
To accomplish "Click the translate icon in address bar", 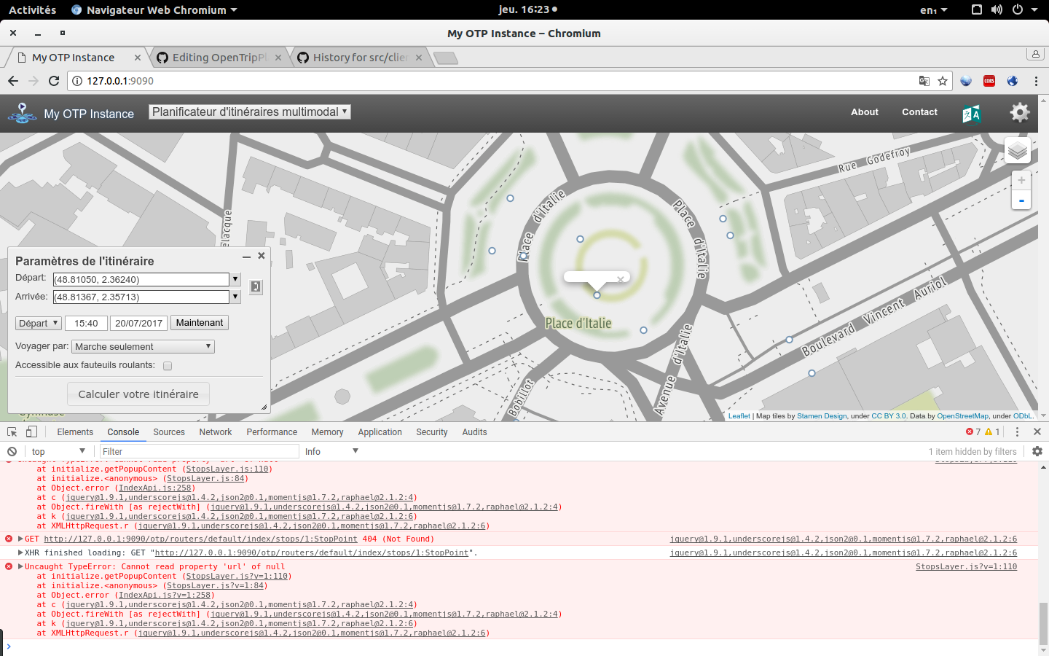I will click(924, 81).
